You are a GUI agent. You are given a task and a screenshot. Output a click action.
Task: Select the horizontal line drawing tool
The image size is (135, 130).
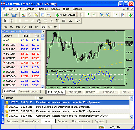(26, 21)
